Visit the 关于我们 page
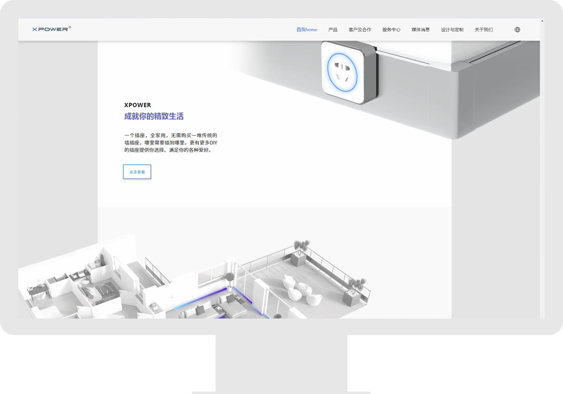563x394 pixels. tap(484, 30)
